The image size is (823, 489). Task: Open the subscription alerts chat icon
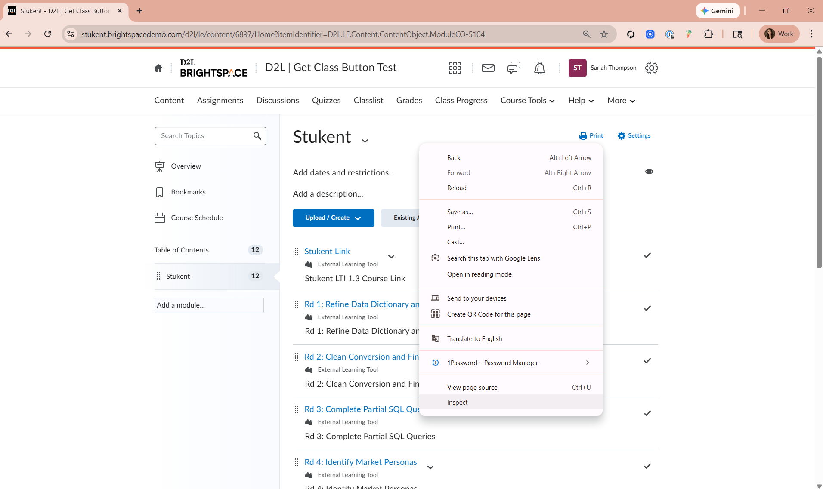[514, 68]
